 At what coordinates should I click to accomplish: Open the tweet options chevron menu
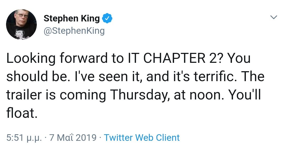pyautogui.click(x=273, y=17)
